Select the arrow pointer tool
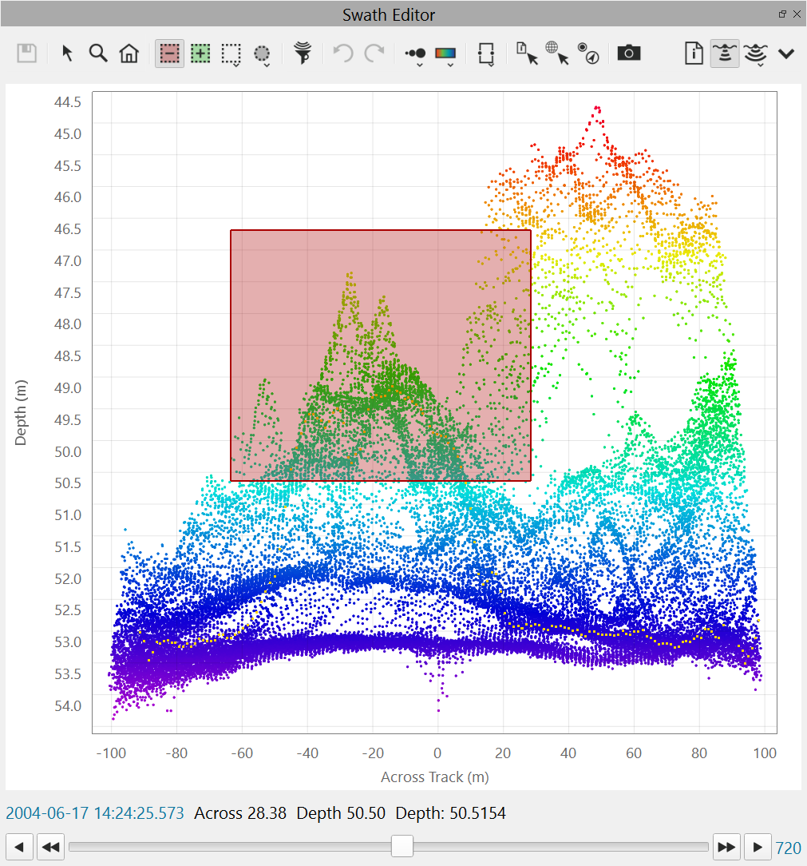Screen dimensions: 807x866 pos(68,54)
